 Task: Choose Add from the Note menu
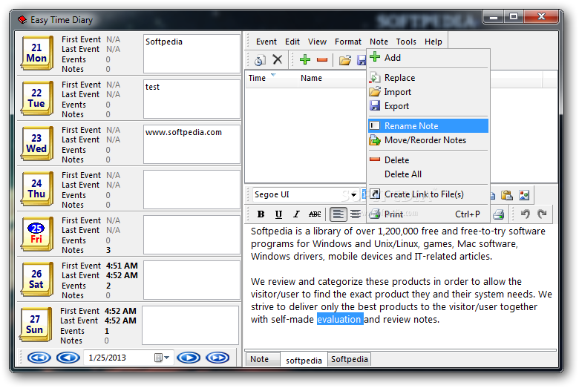pyautogui.click(x=428, y=58)
